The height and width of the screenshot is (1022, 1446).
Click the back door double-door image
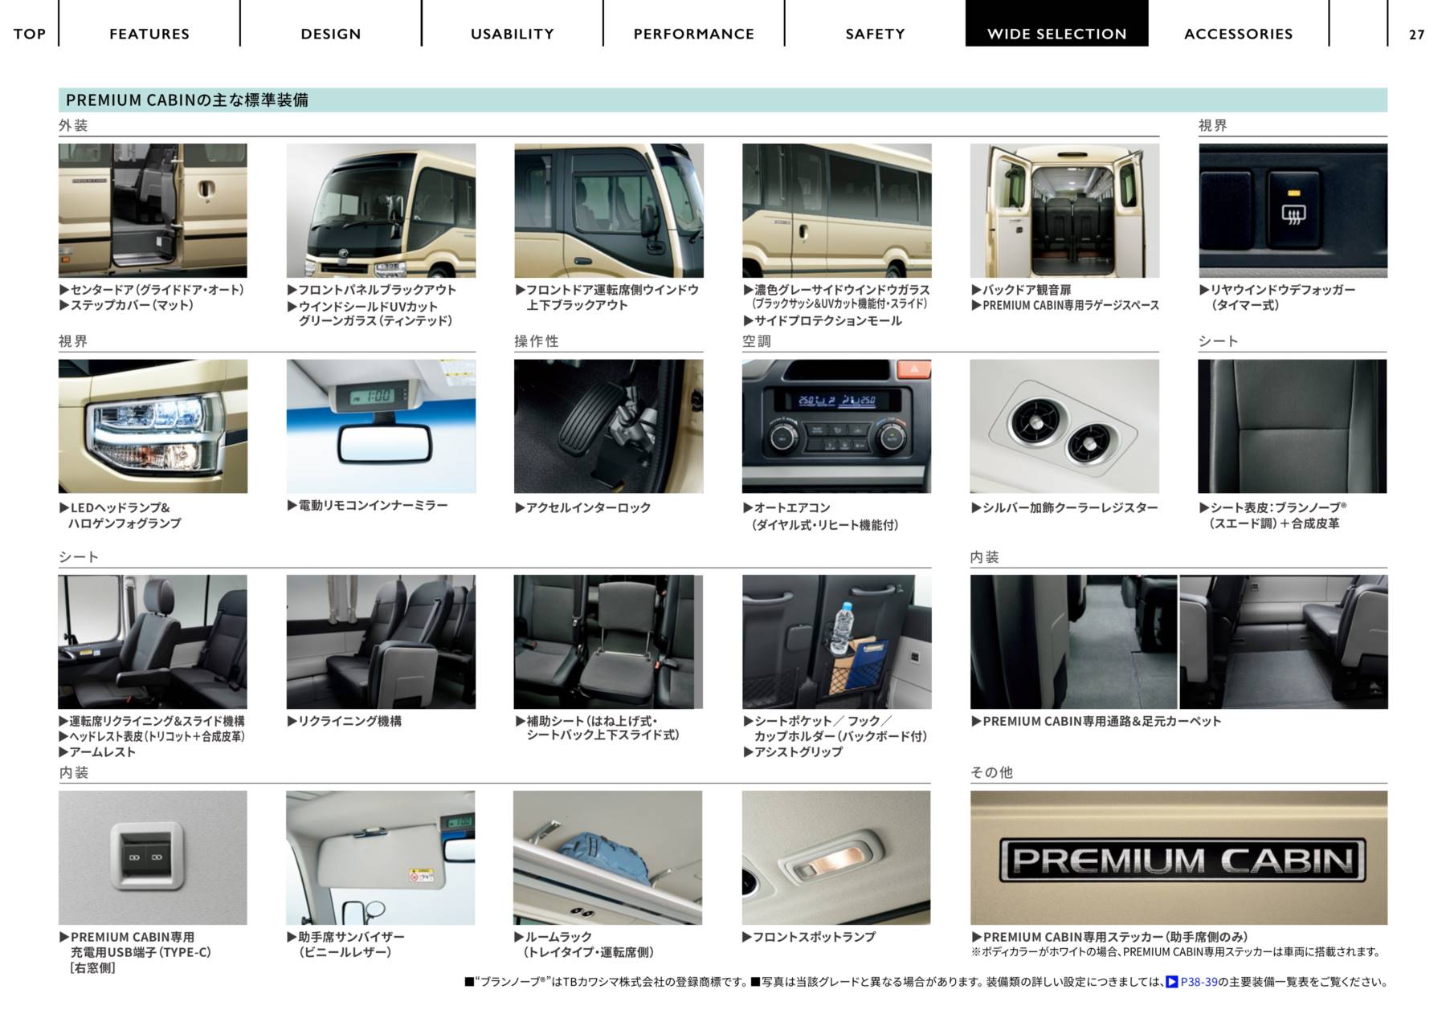(x=1064, y=210)
